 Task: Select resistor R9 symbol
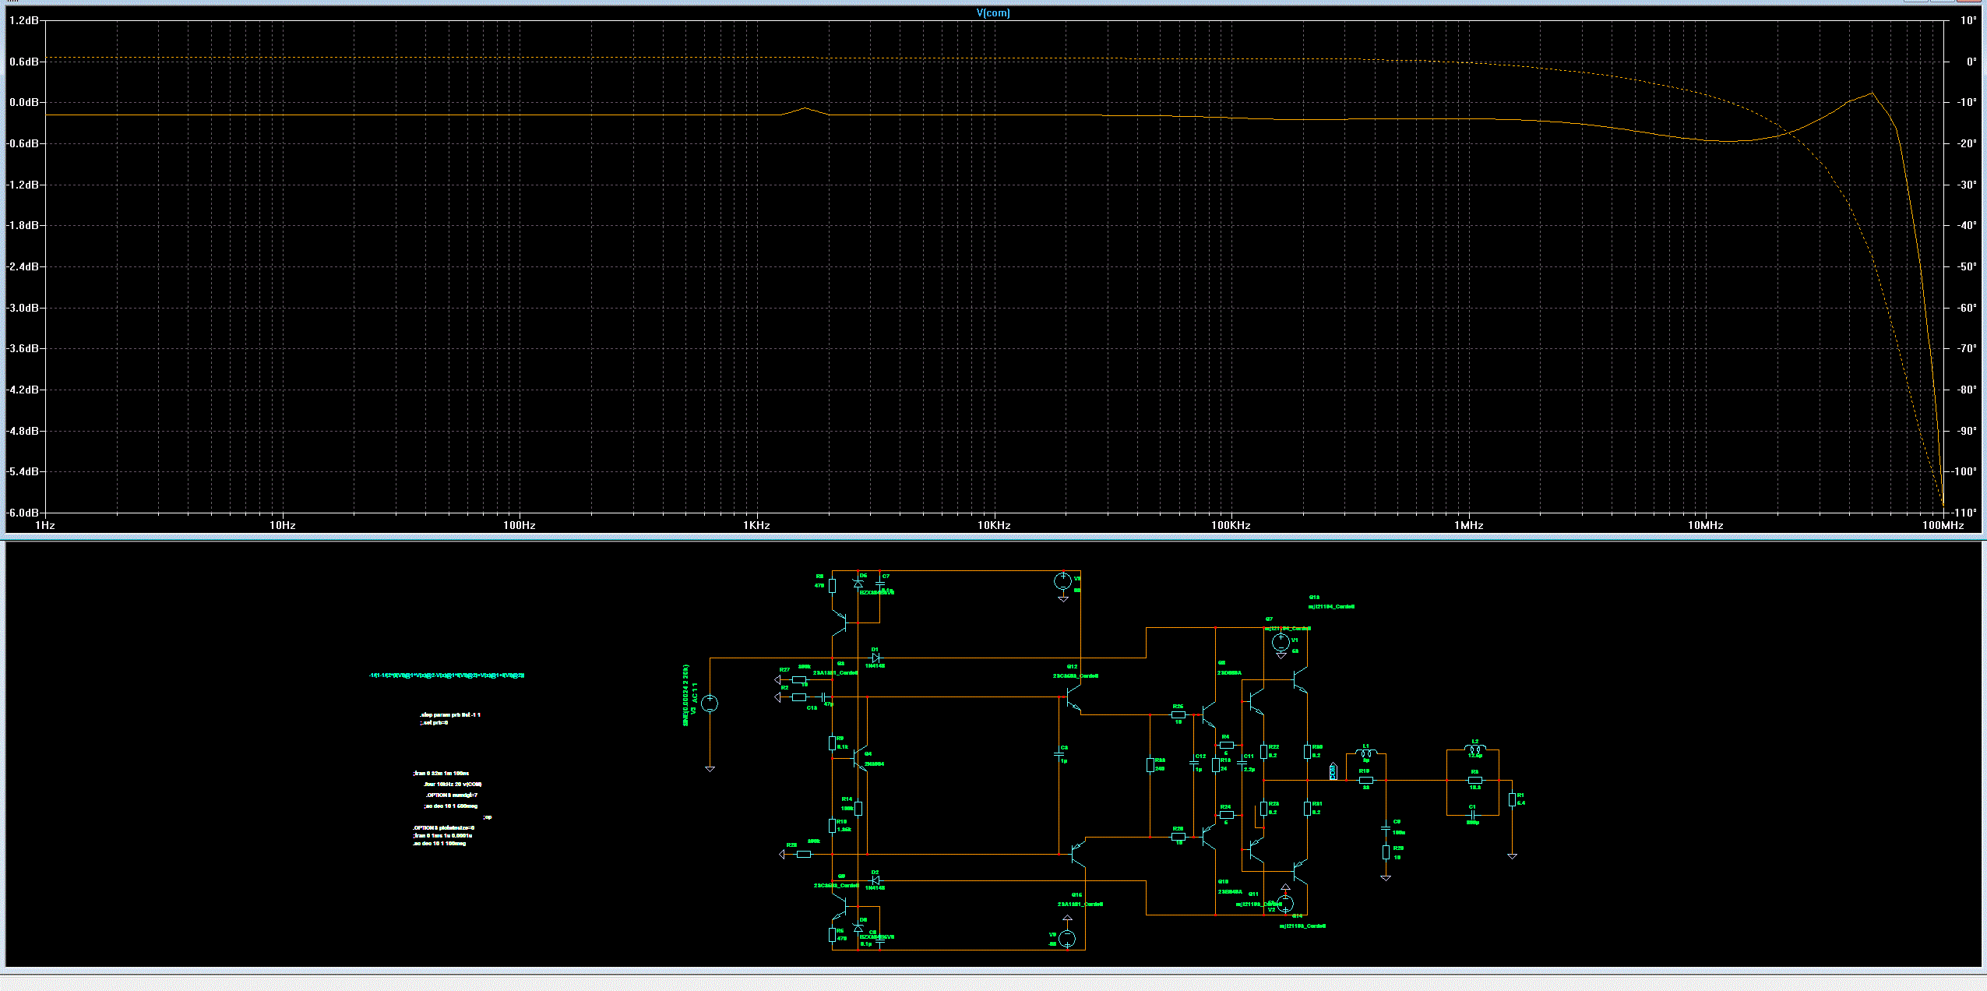click(832, 743)
